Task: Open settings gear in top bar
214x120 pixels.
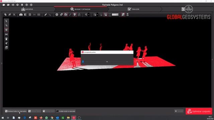Action: (17, 5)
